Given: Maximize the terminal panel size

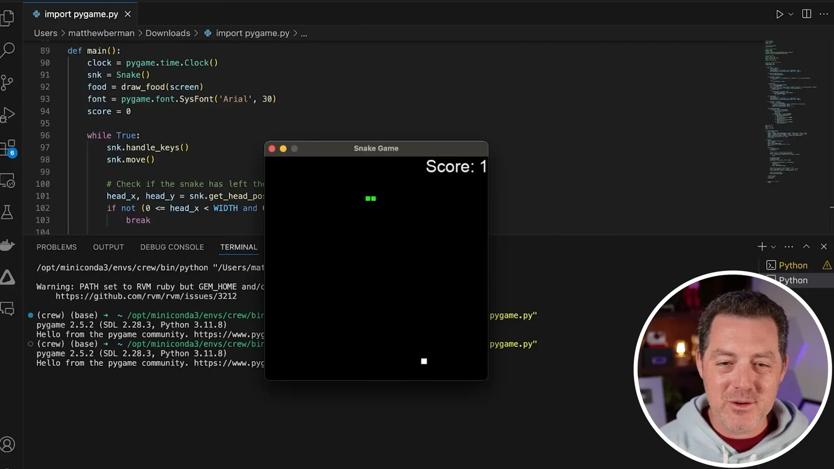Looking at the screenshot, I should pyautogui.click(x=806, y=246).
